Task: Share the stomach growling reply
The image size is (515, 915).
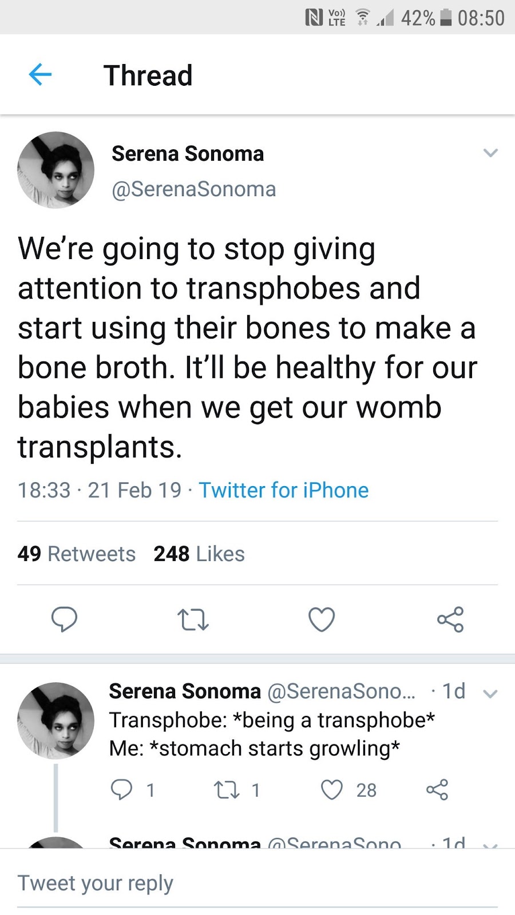Action: click(437, 790)
